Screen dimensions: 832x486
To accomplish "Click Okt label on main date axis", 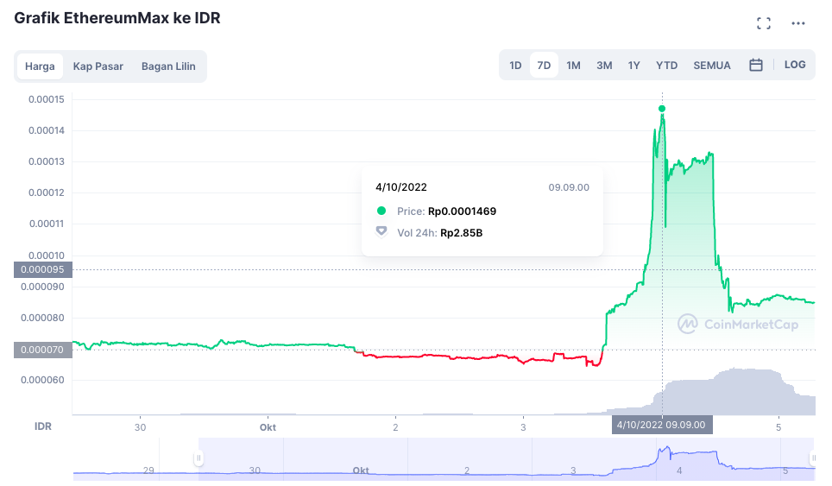I will 268,427.
